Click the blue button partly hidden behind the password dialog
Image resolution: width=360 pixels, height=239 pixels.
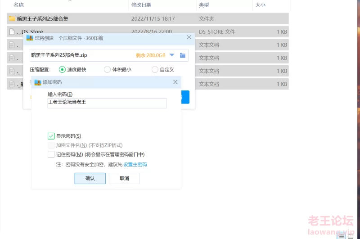185,97
